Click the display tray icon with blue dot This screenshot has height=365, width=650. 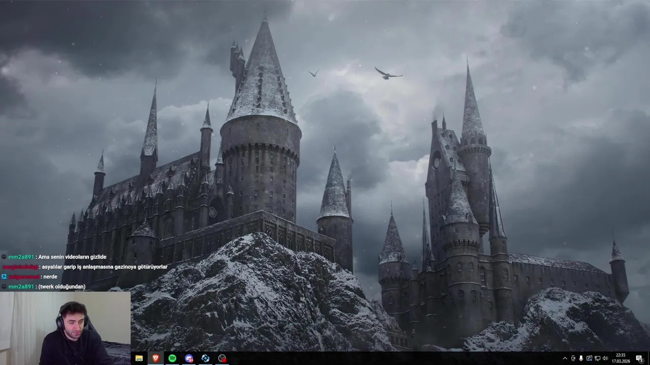tap(589, 358)
